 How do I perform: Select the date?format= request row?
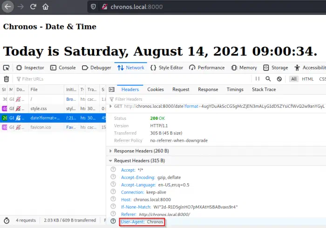click(x=53, y=118)
